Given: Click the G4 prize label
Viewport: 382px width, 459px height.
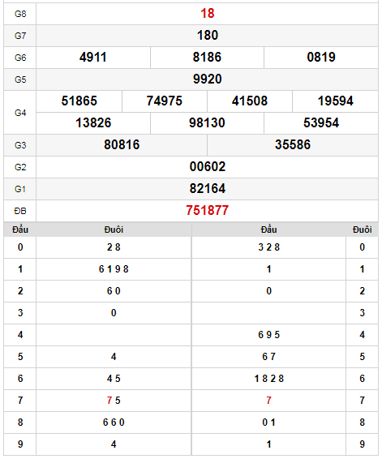Looking at the screenshot, I should pos(20,113).
